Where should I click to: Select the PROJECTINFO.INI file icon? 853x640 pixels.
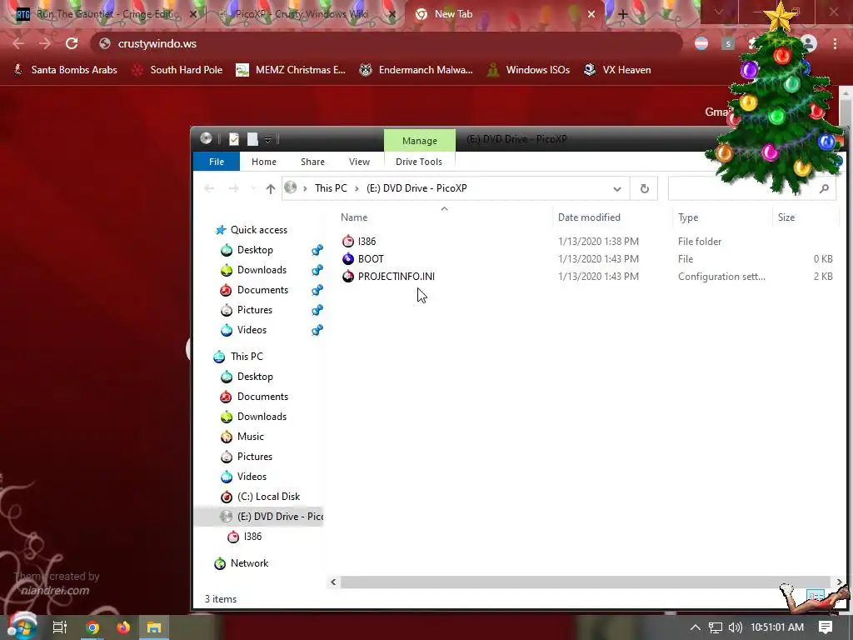[348, 277]
